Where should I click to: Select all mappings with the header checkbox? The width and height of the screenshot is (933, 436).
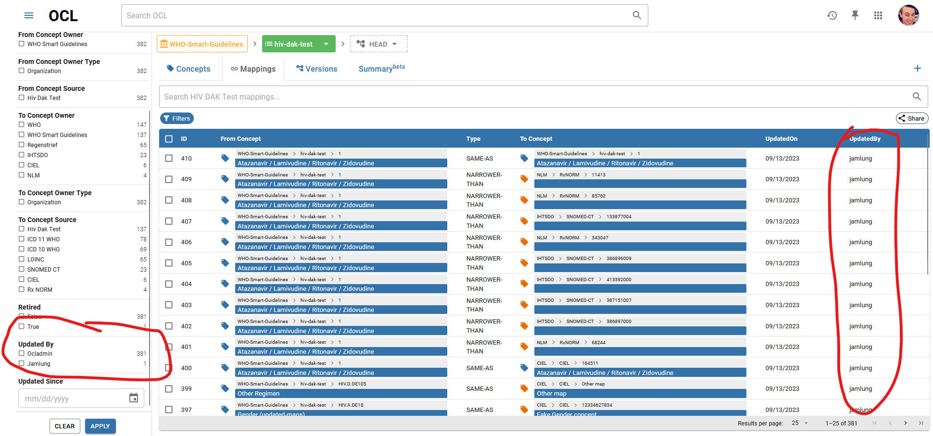coord(169,138)
